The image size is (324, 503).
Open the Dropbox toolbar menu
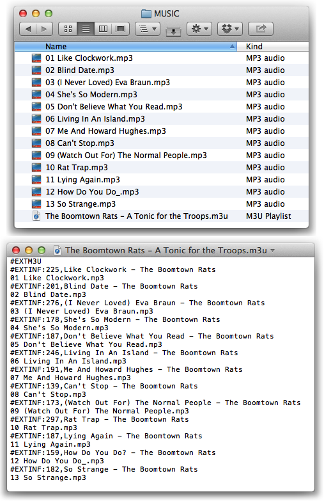coord(230,29)
